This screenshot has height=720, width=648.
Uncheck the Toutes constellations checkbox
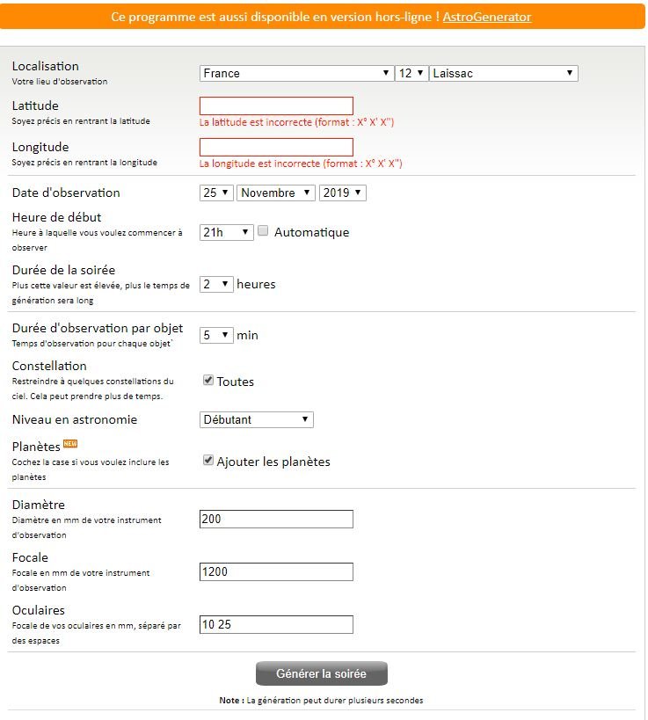click(208, 381)
